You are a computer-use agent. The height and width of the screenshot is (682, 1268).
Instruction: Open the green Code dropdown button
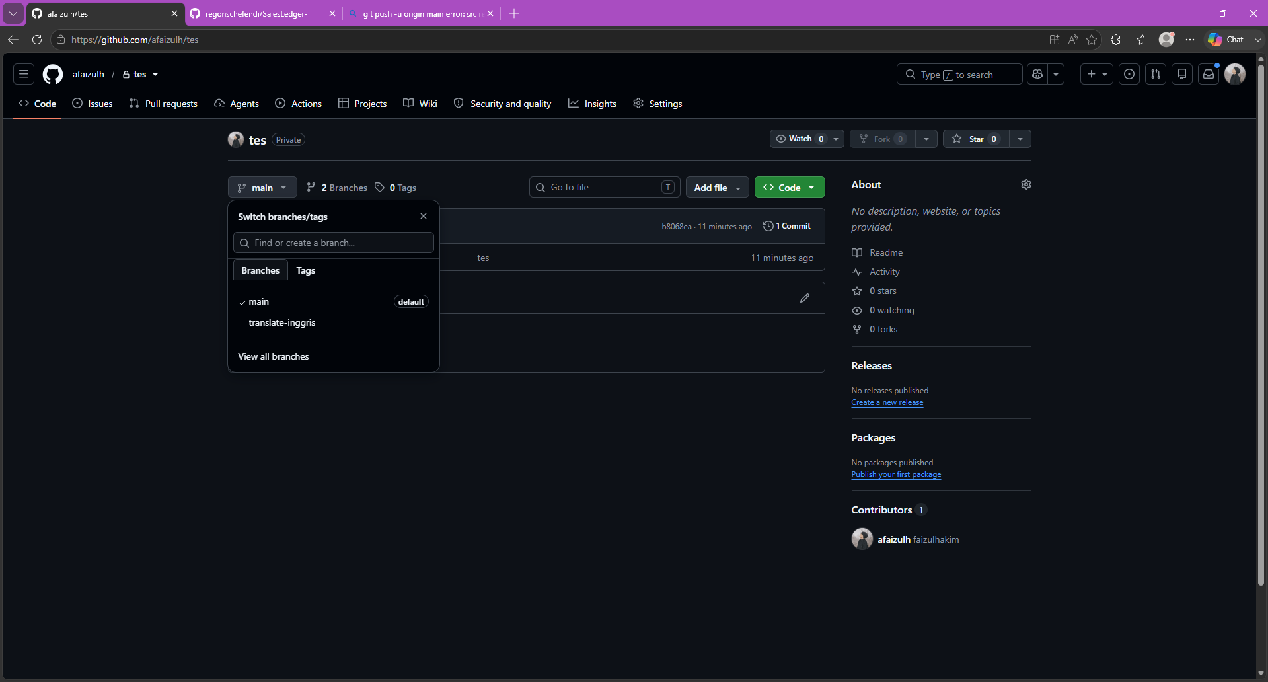click(x=790, y=188)
